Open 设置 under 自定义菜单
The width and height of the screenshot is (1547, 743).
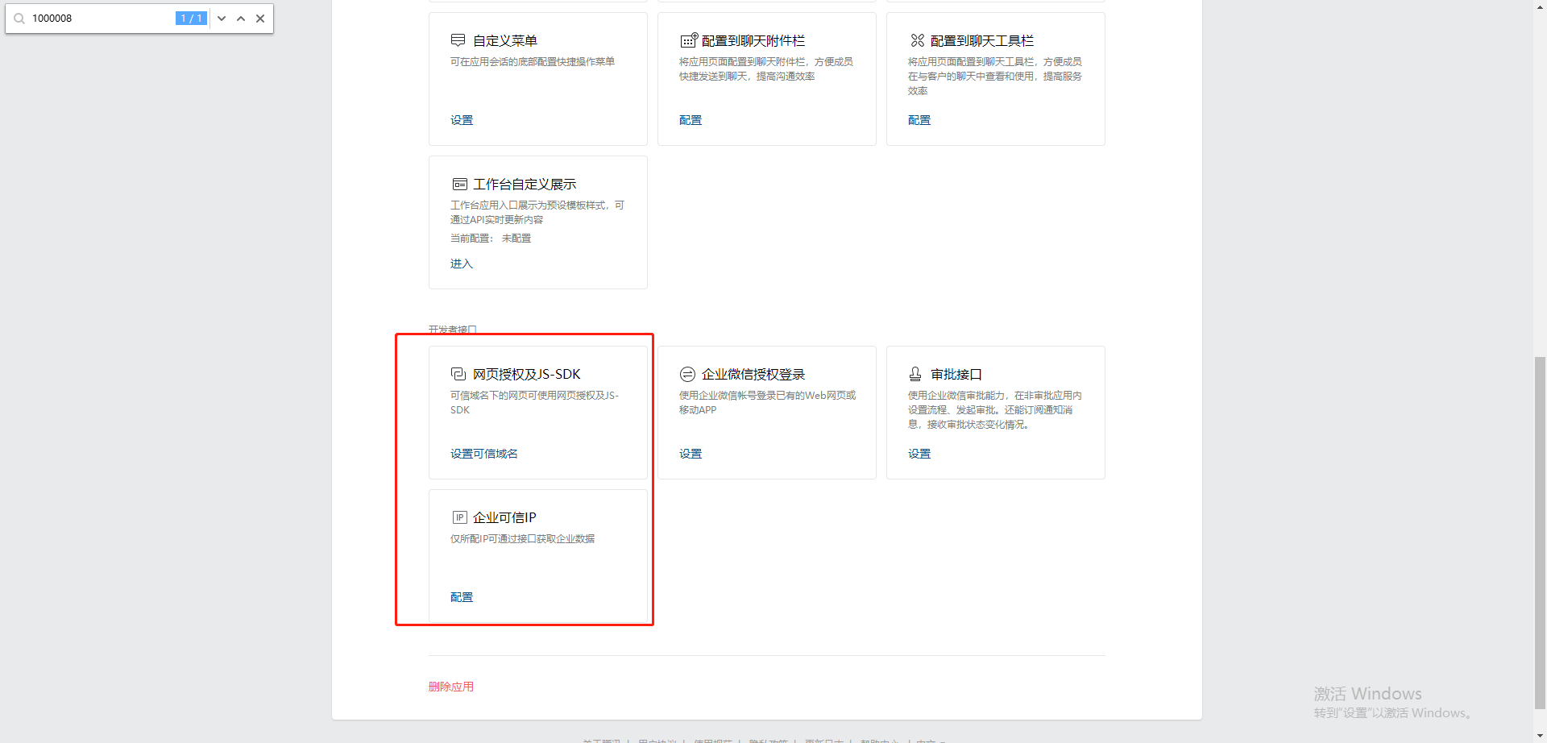point(462,120)
